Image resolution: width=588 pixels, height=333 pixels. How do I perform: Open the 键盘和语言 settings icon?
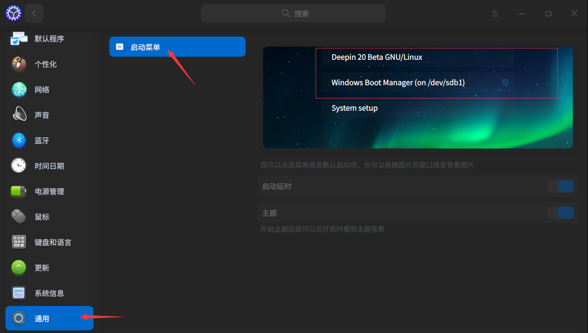(x=19, y=242)
